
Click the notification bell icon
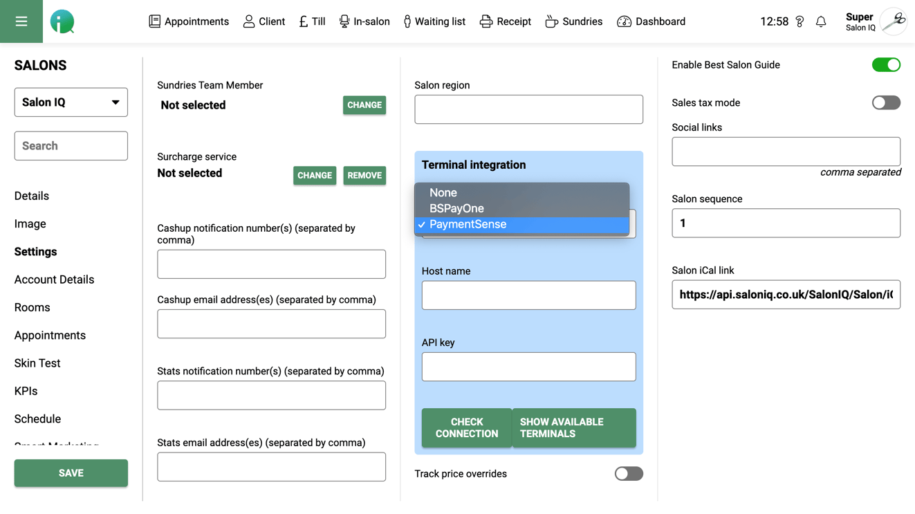point(821,21)
